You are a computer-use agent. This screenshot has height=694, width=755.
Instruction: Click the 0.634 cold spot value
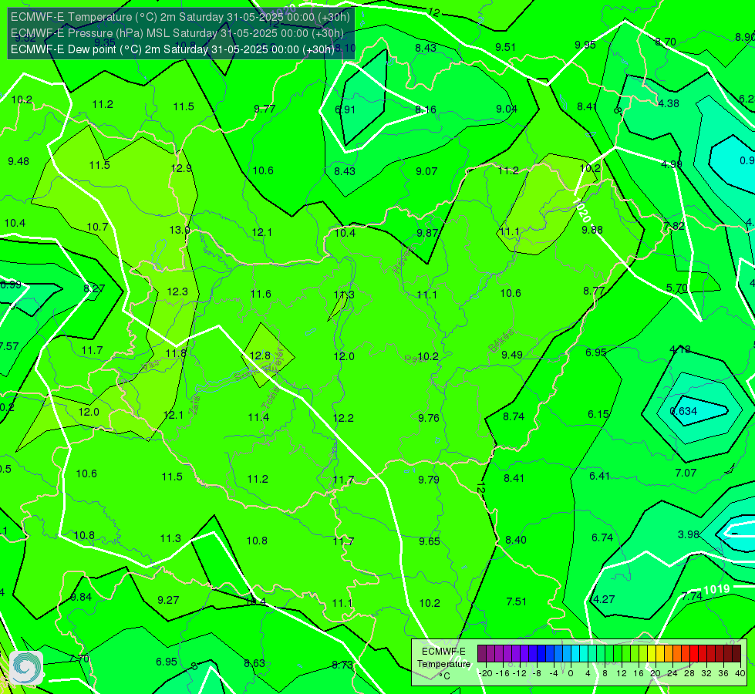[x=684, y=411]
